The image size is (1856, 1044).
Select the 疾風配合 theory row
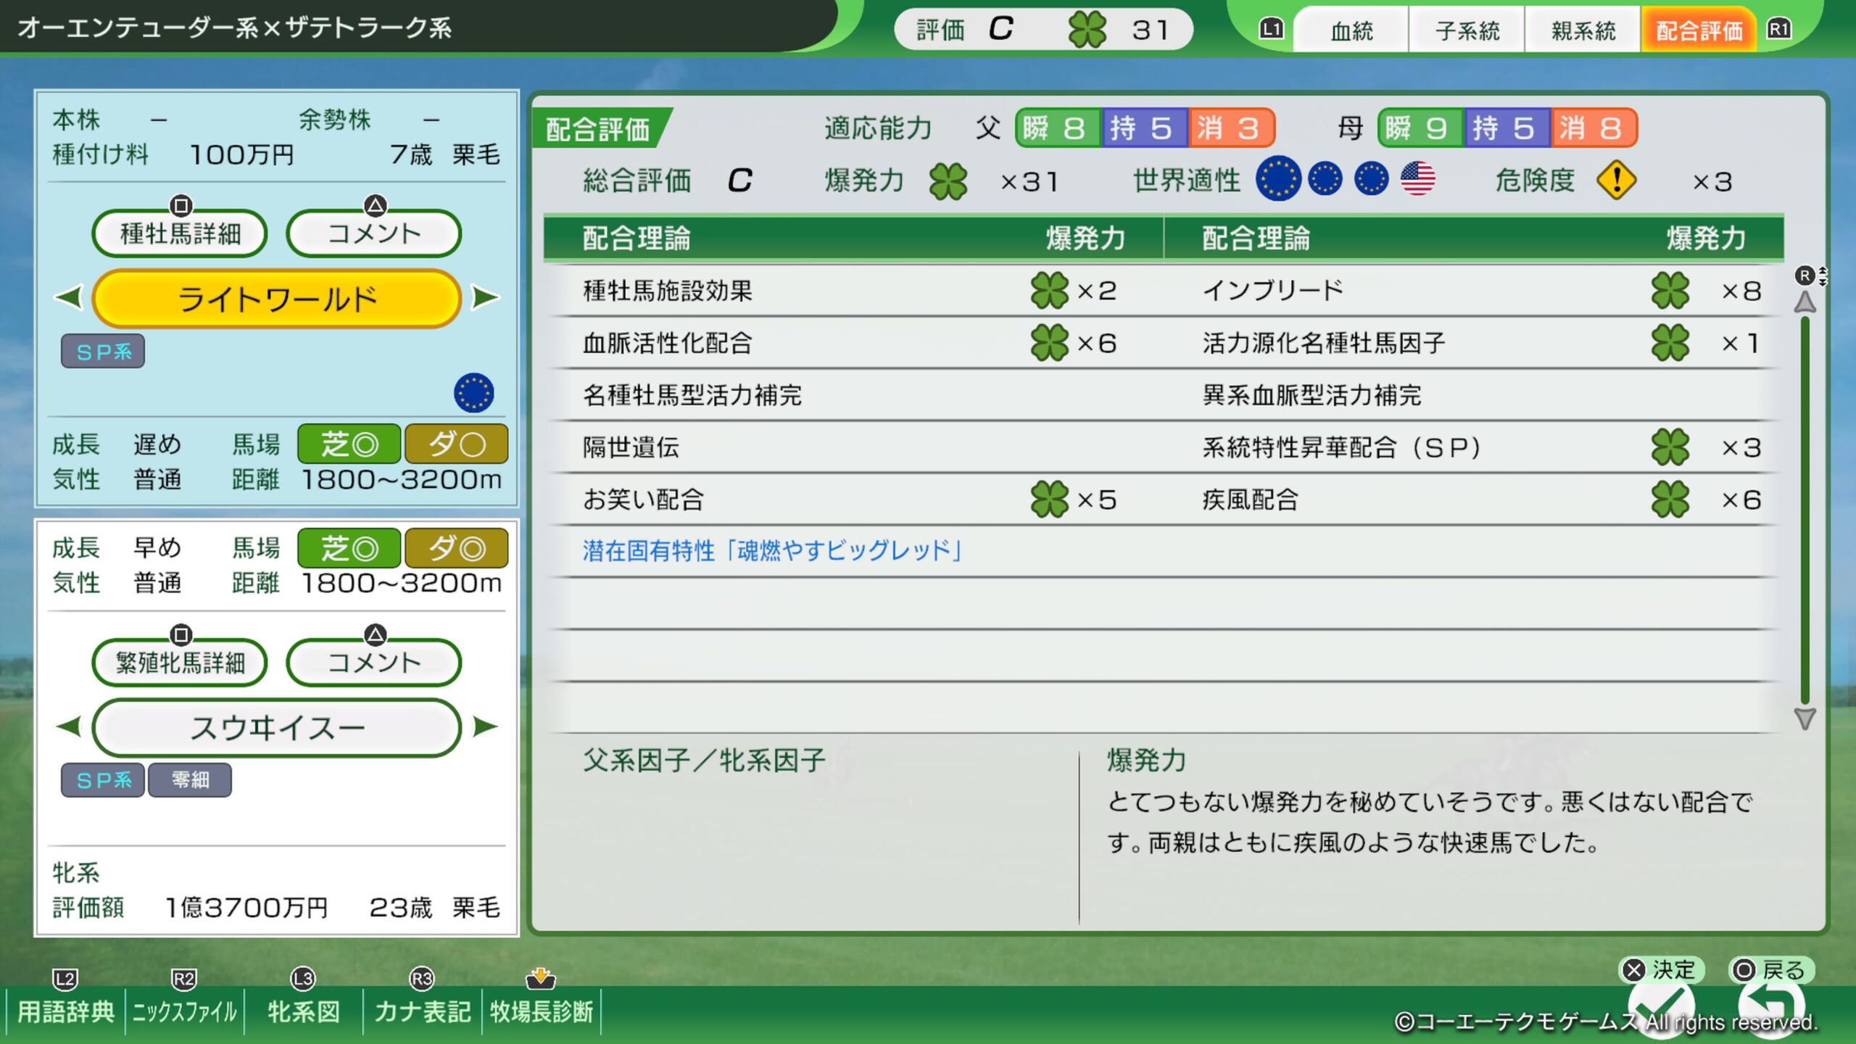1250,500
